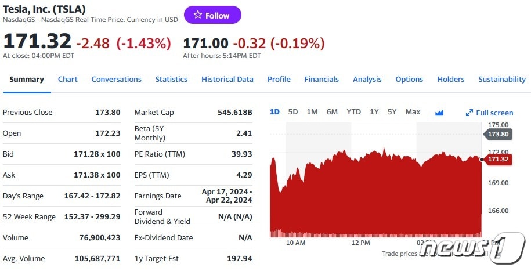Switch to the Chart tab
This screenshot has height=271, width=531.
67,80
